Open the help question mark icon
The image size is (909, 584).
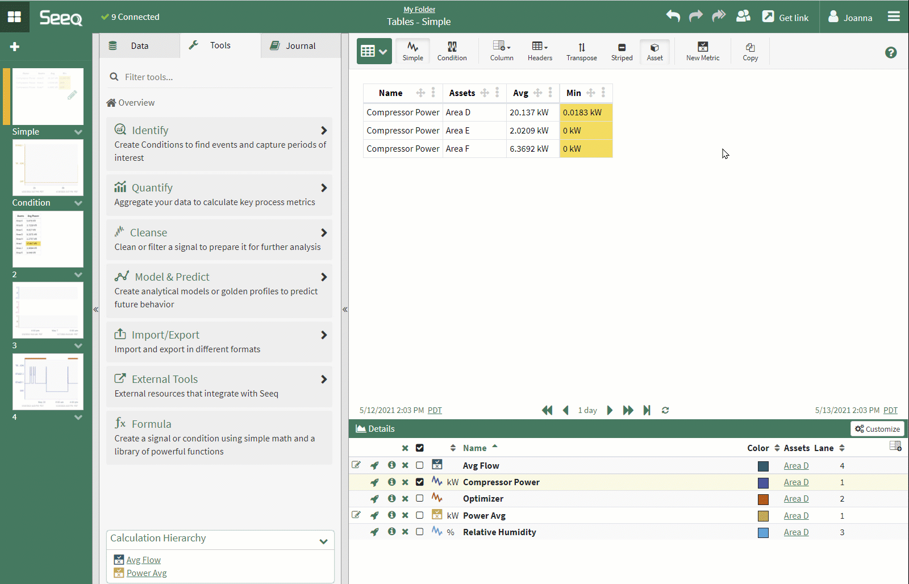point(890,53)
